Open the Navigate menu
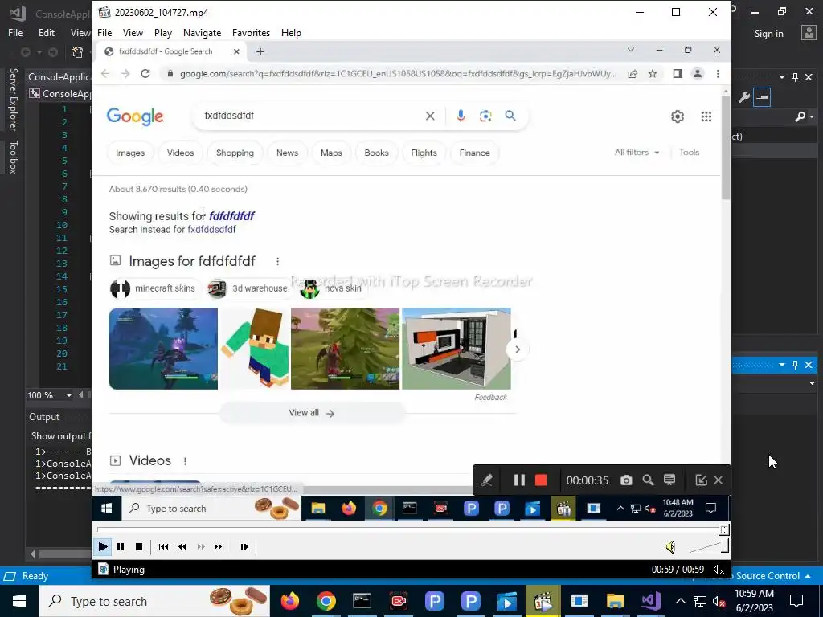The width and height of the screenshot is (823, 617). click(202, 32)
